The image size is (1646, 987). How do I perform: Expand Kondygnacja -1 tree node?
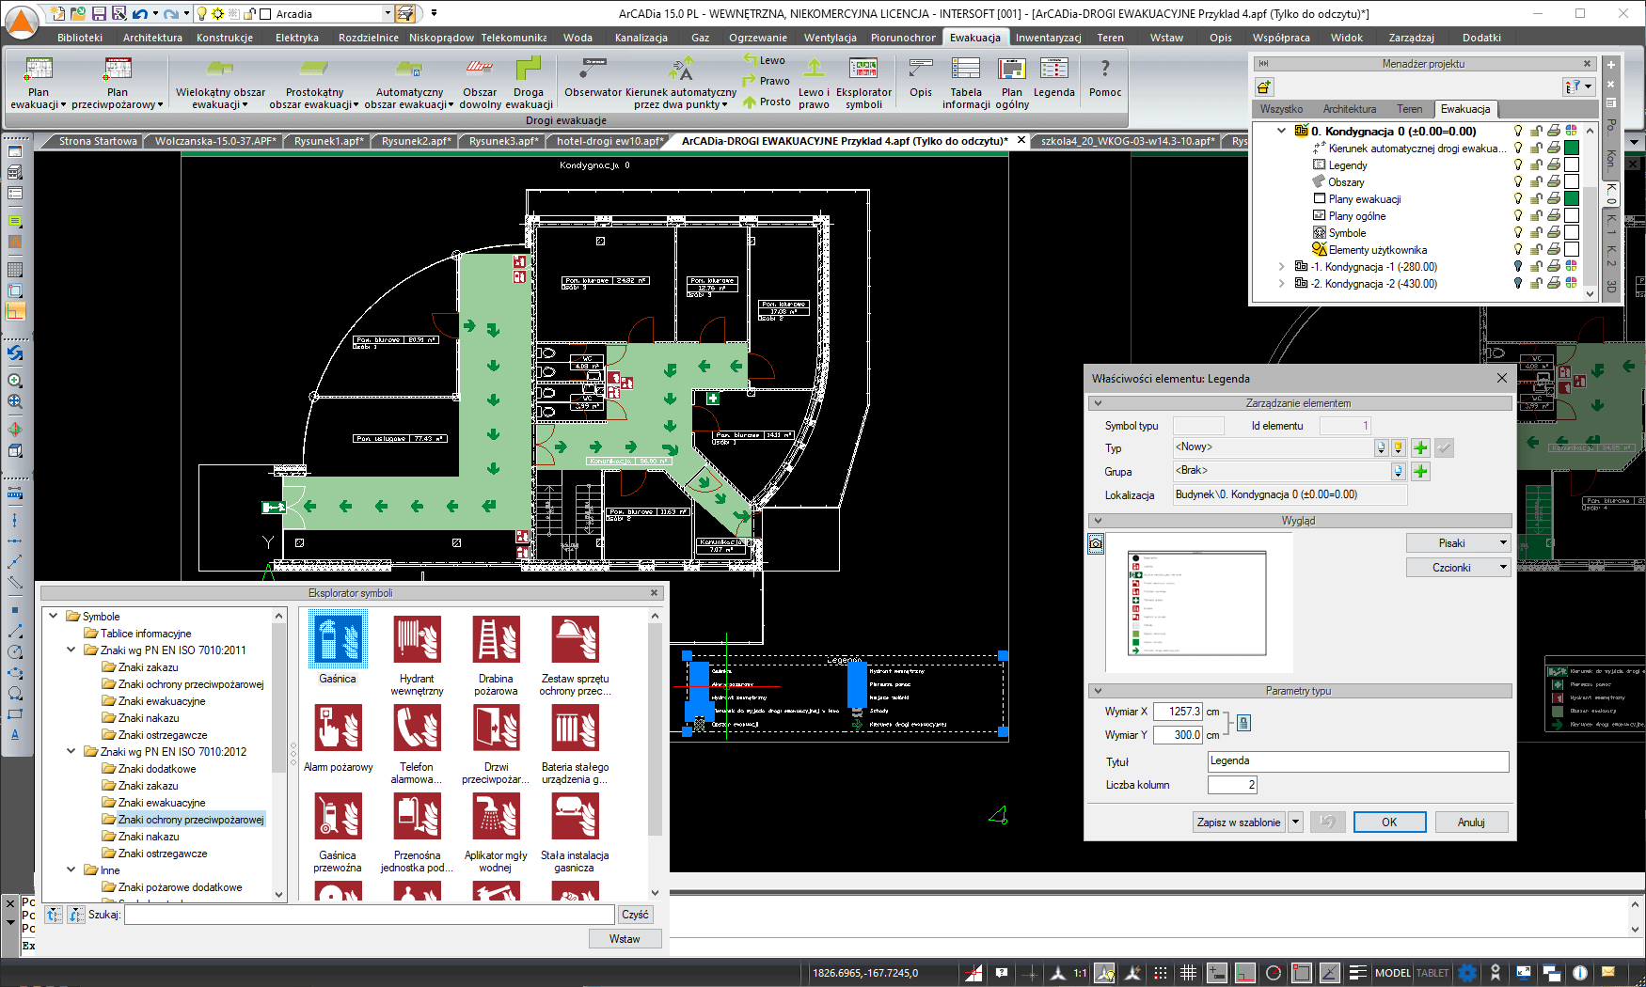coord(1281,266)
